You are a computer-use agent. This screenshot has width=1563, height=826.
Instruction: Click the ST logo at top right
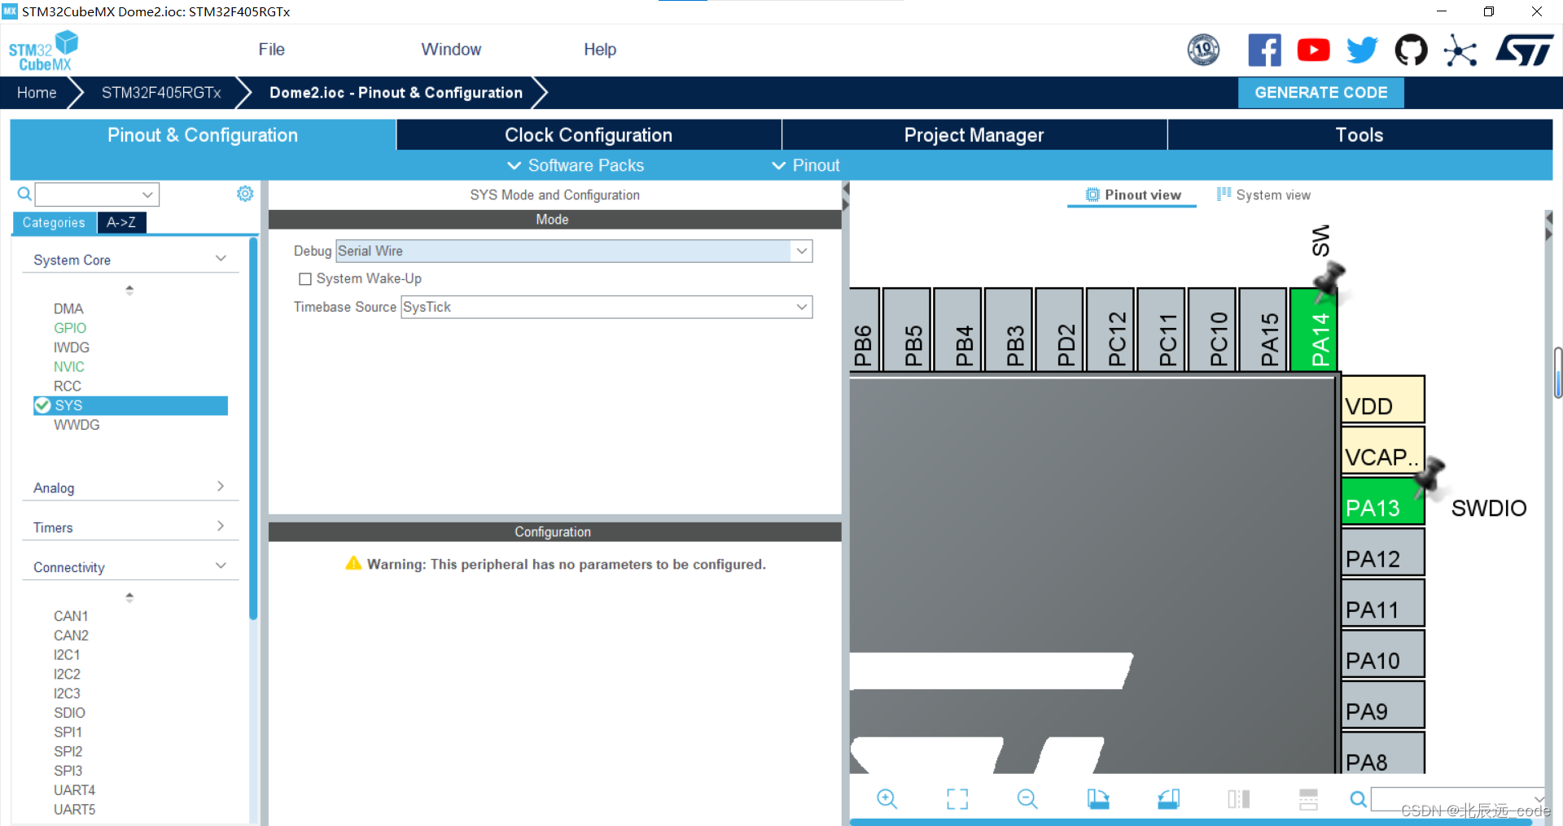[x=1524, y=50]
